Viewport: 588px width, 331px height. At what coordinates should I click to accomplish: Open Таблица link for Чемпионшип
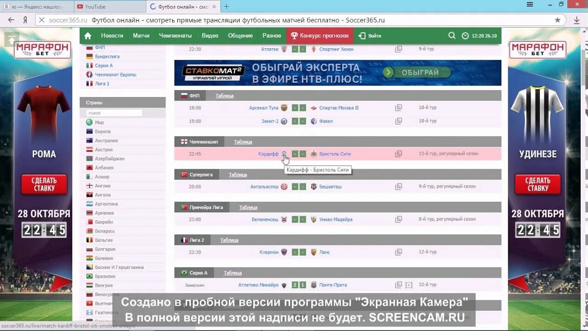[x=243, y=142]
